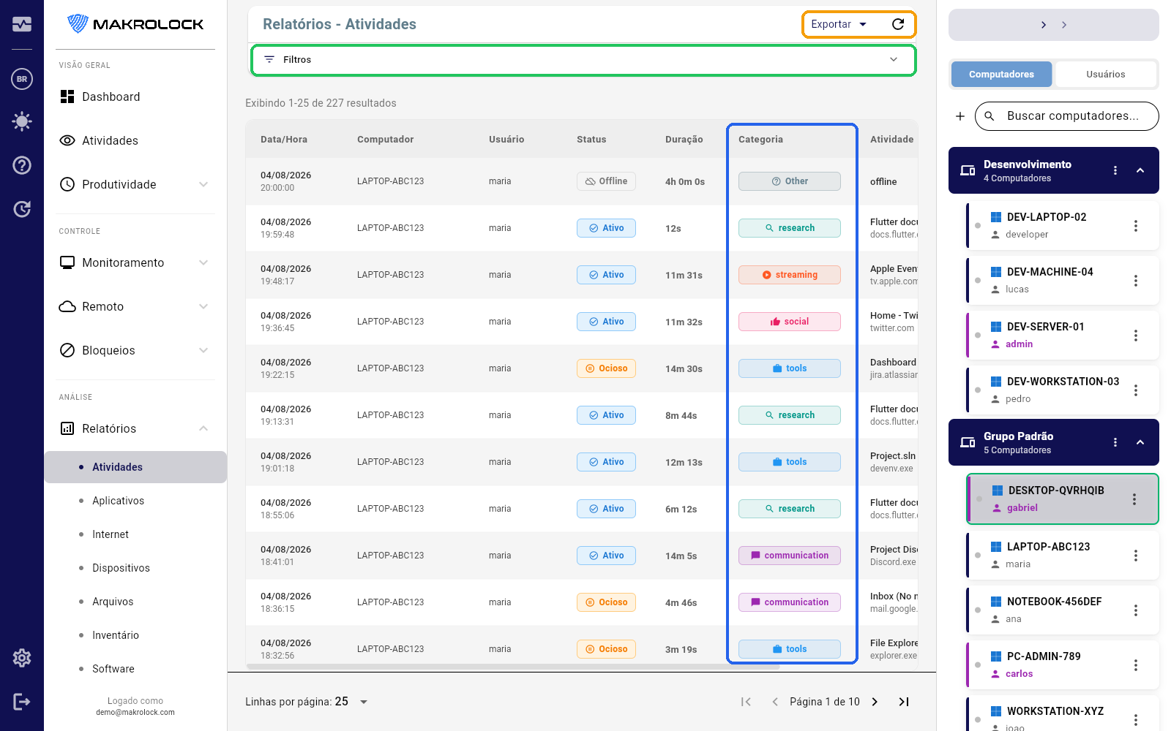The height and width of the screenshot is (731, 1171).
Task: Click duration 14m 30s cell
Action: [x=684, y=368]
